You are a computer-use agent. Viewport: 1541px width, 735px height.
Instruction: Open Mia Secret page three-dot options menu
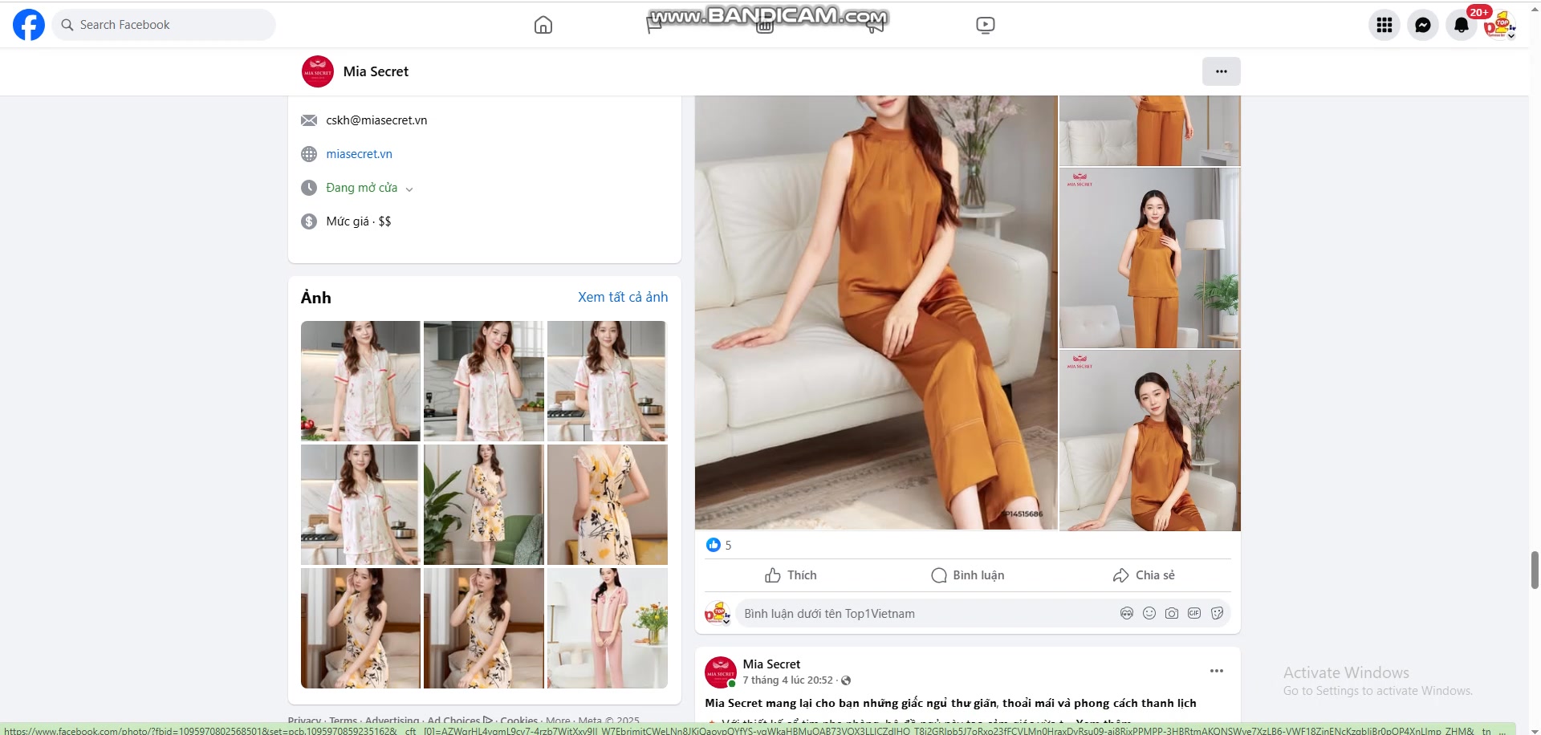click(x=1221, y=71)
